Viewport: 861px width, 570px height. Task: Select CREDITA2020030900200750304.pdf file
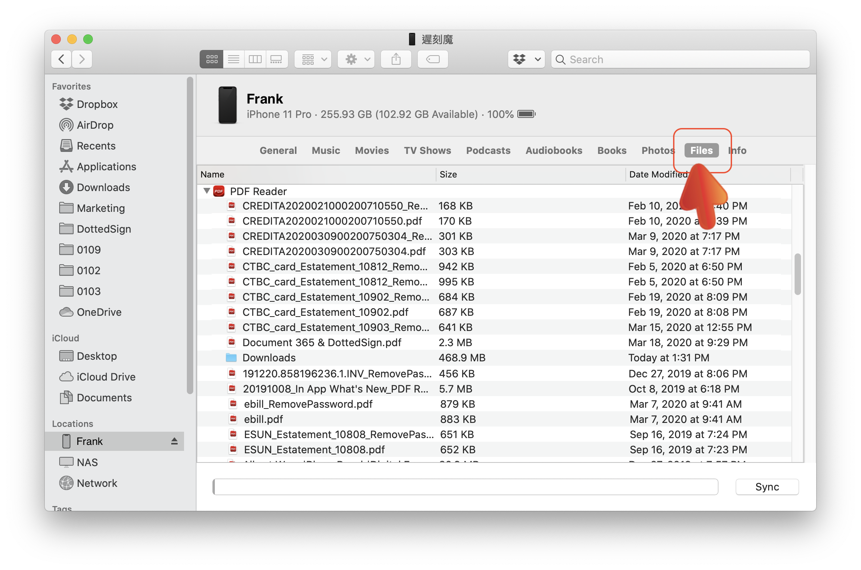[x=494, y=251]
